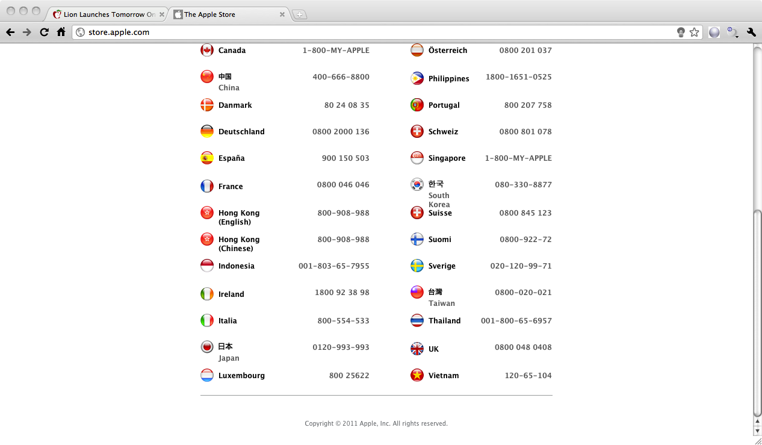Viewport: 762px width, 445px height.
Task: Click the España flag icon
Action: click(x=207, y=158)
